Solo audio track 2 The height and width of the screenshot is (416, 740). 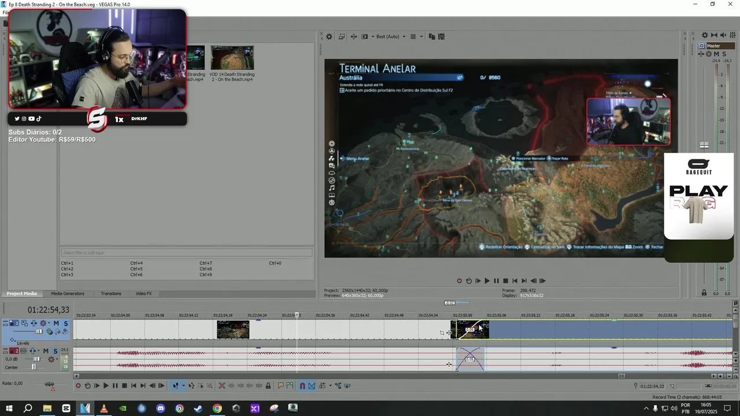pyautogui.click(x=55, y=351)
